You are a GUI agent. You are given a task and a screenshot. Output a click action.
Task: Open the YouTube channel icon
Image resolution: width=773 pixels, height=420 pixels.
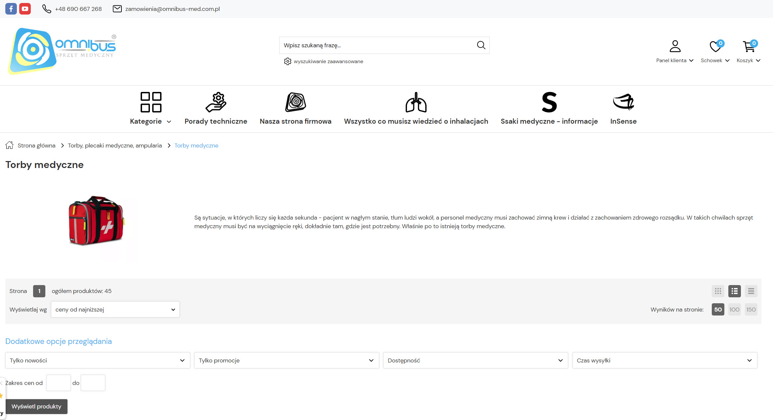pyautogui.click(x=25, y=9)
